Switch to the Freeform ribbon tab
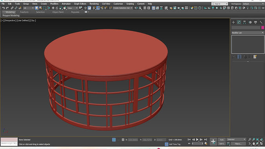The width and height of the screenshot is (265, 149). coord(24,12)
